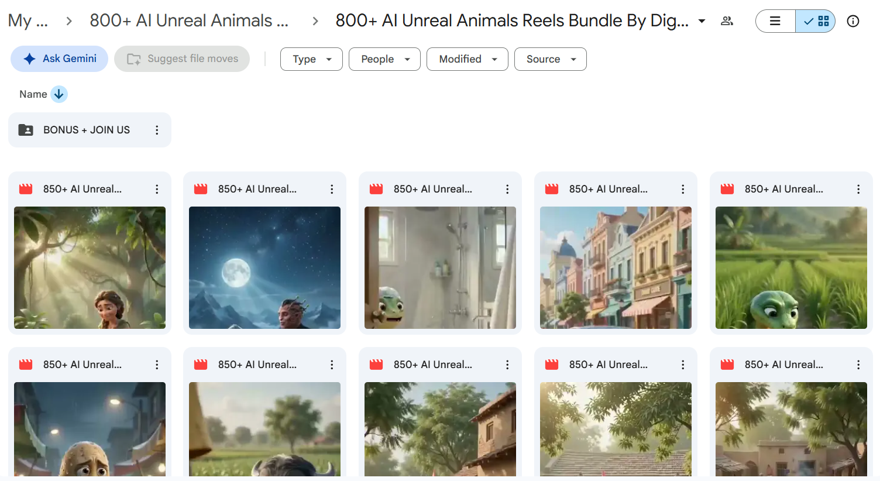Select the green turtle in rice field thumbnail
Screen dimensions: 880x481
pos(791,267)
